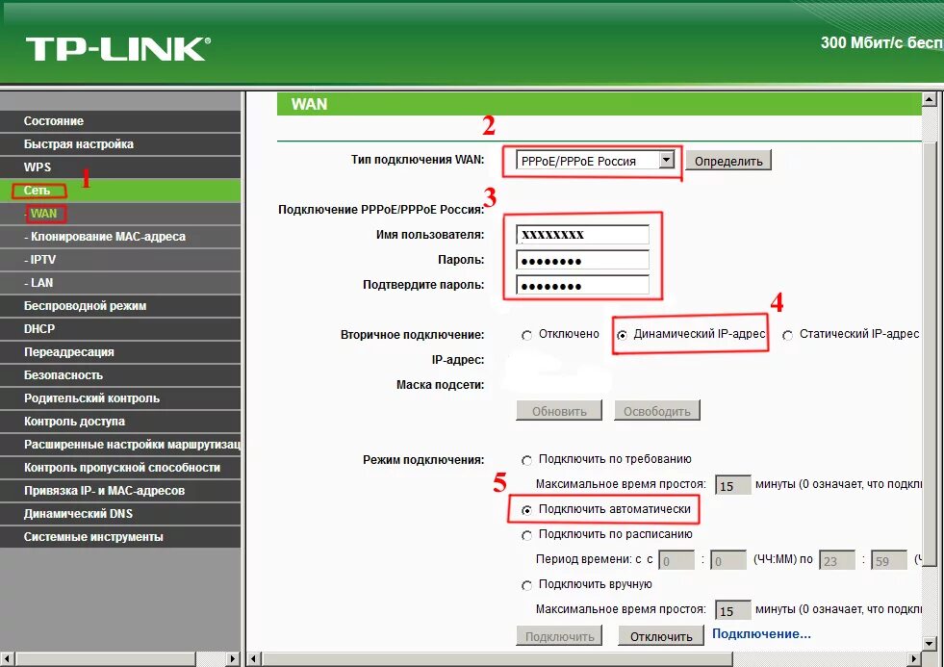Click the Освободить button
Image resolution: width=944 pixels, height=667 pixels.
657,411
